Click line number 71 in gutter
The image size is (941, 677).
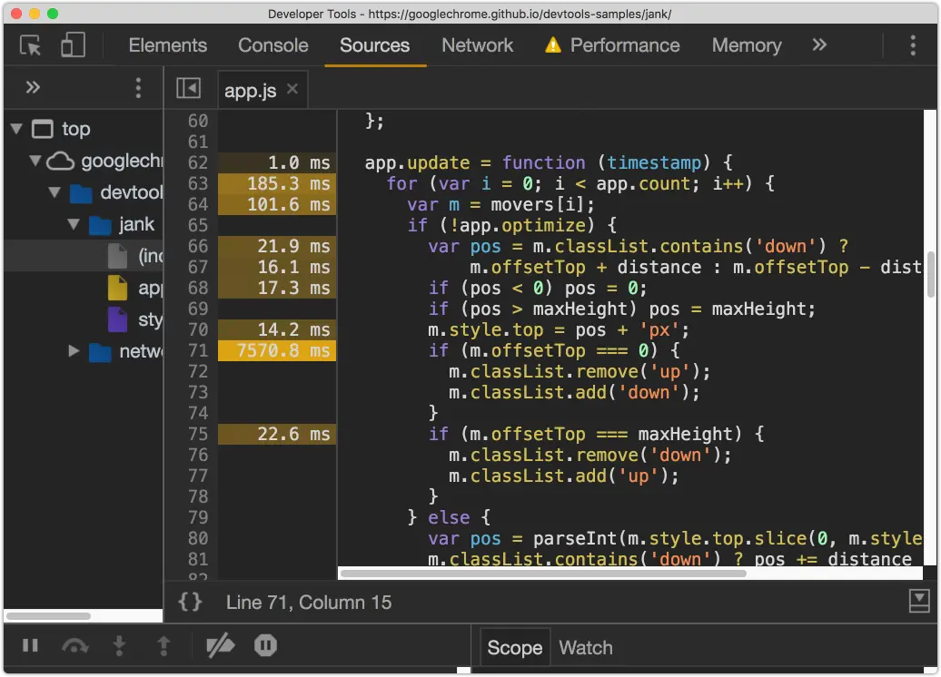197,350
